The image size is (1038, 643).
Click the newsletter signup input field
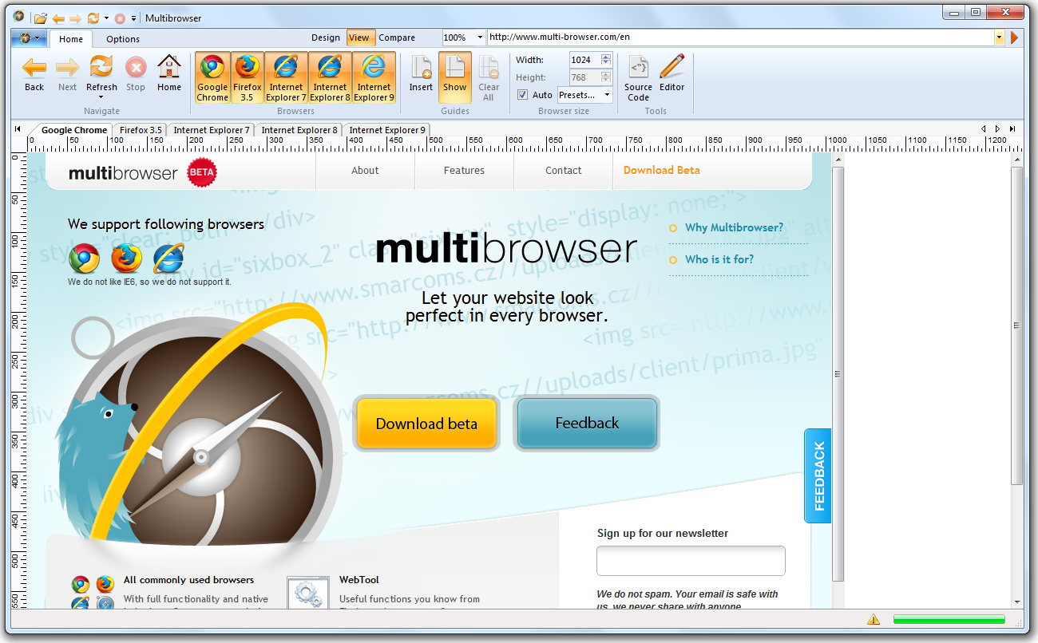pyautogui.click(x=691, y=561)
